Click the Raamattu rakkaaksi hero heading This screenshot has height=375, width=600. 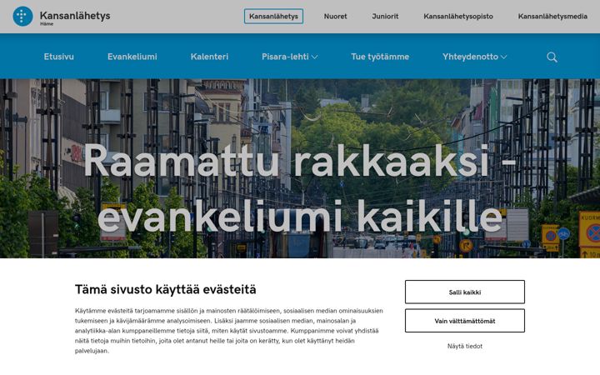coord(300,188)
